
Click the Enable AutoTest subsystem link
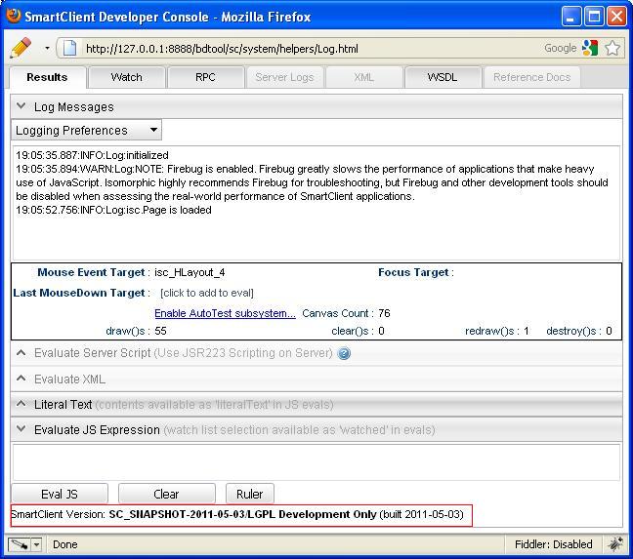click(225, 313)
